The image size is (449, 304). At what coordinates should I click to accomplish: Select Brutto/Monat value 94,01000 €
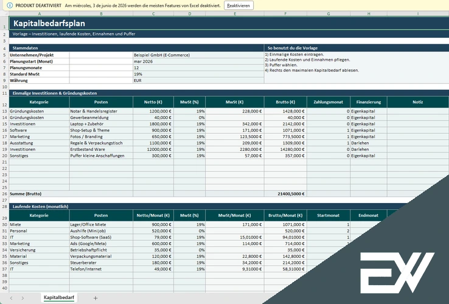point(285,237)
